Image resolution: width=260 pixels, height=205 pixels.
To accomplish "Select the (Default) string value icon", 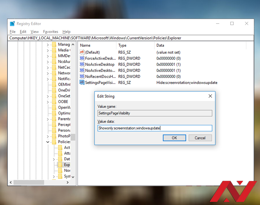I will pos(82,52).
